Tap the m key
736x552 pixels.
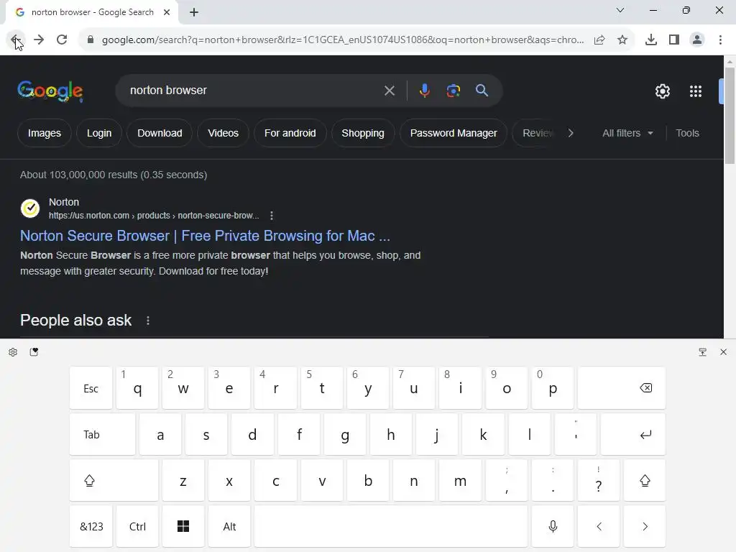(460, 480)
